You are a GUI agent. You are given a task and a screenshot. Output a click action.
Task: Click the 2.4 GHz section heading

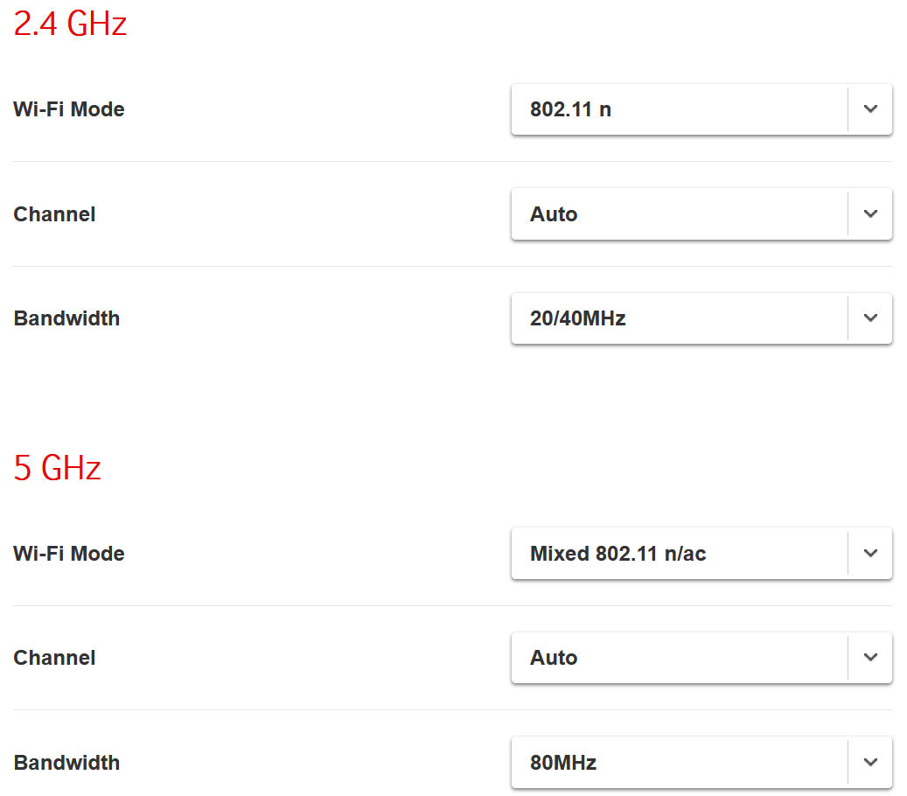click(x=70, y=24)
